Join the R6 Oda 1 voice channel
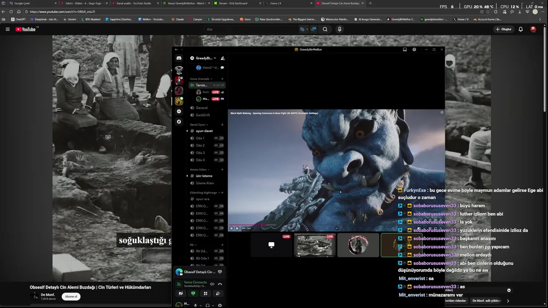Screen dimensions: 548x308 [x=207, y=258]
